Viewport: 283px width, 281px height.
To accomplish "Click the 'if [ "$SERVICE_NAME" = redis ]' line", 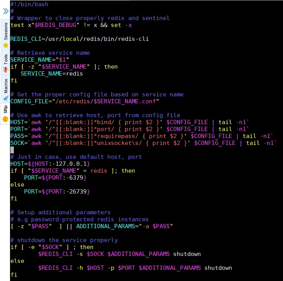I will 72,171.
